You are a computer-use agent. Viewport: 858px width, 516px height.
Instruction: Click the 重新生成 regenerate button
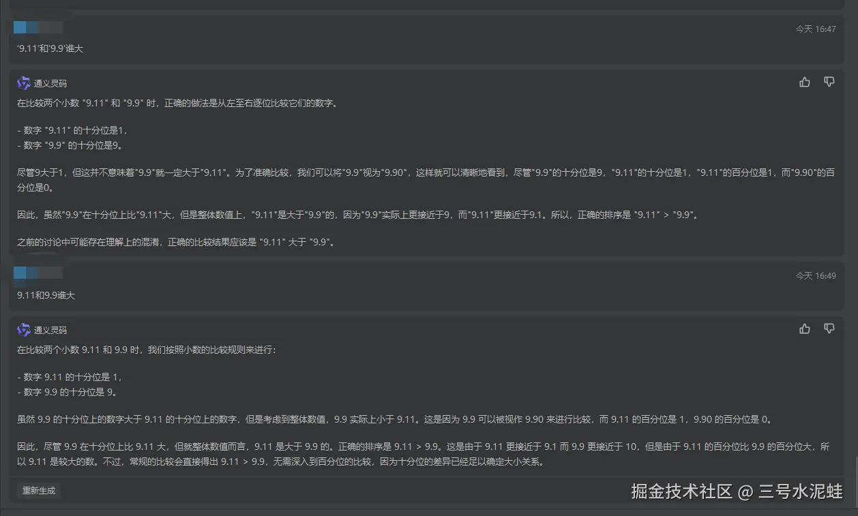pos(39,490)
